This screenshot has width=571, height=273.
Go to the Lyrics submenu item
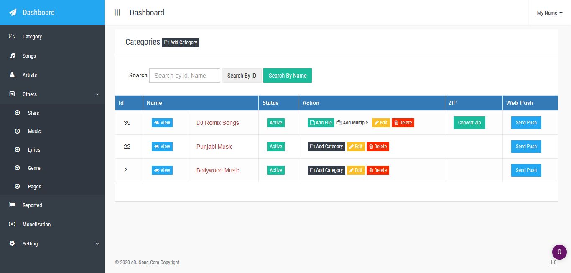(34, 150)
